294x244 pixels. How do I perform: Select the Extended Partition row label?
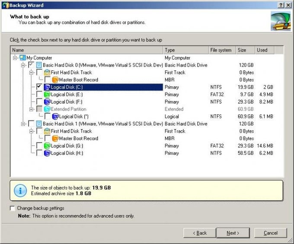click(68, 109)
